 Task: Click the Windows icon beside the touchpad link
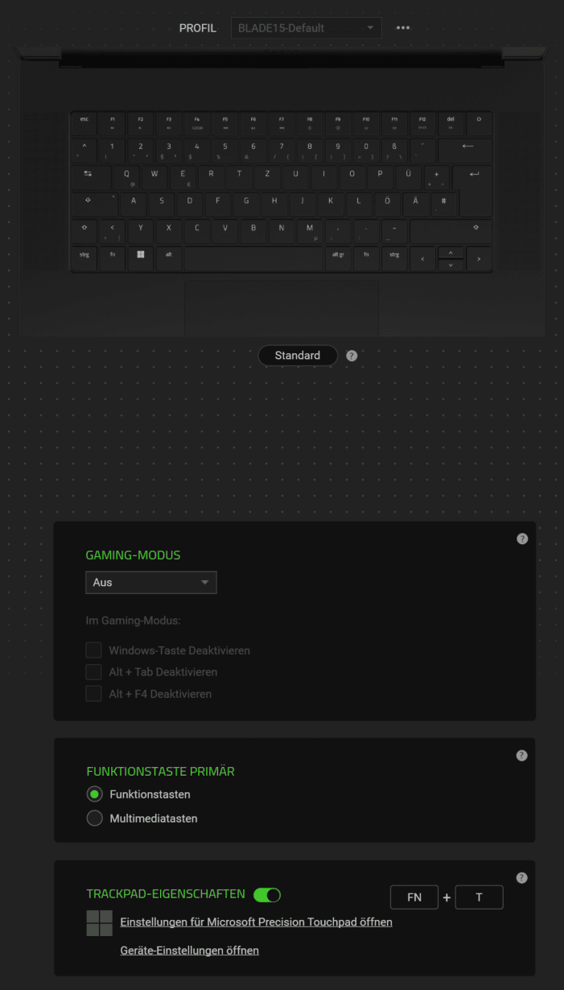pos(100,923)
